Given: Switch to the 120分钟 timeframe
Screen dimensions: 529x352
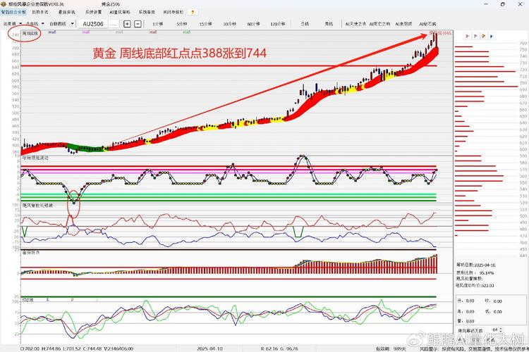Looking at the screenshot, I should 278,24.
